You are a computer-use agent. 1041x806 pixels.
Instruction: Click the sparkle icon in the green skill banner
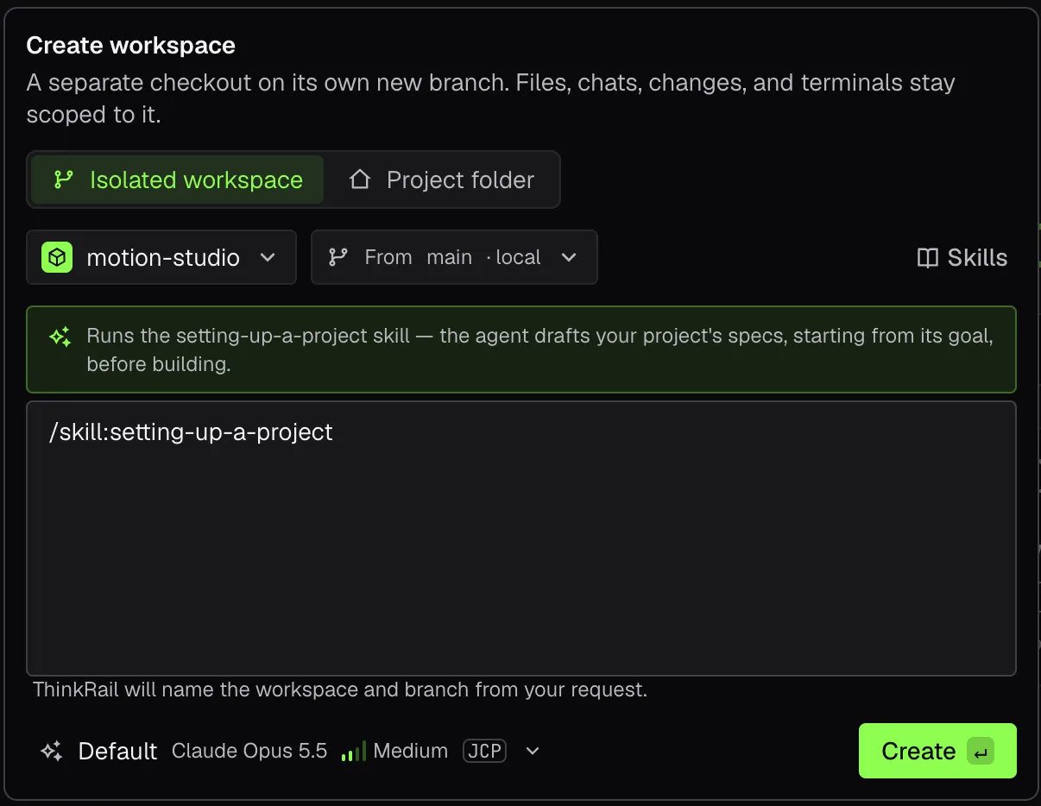coord(60,337)
